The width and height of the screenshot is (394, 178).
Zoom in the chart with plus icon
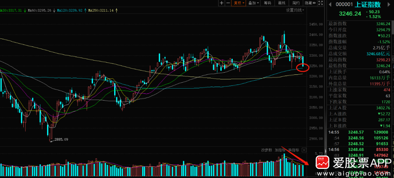[x=221, y=3]
